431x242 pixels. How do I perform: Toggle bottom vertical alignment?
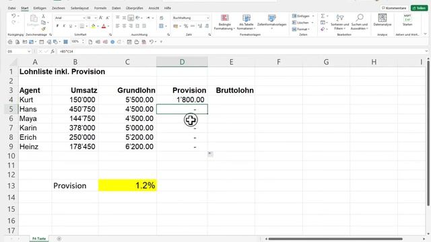tap(131, 18)
